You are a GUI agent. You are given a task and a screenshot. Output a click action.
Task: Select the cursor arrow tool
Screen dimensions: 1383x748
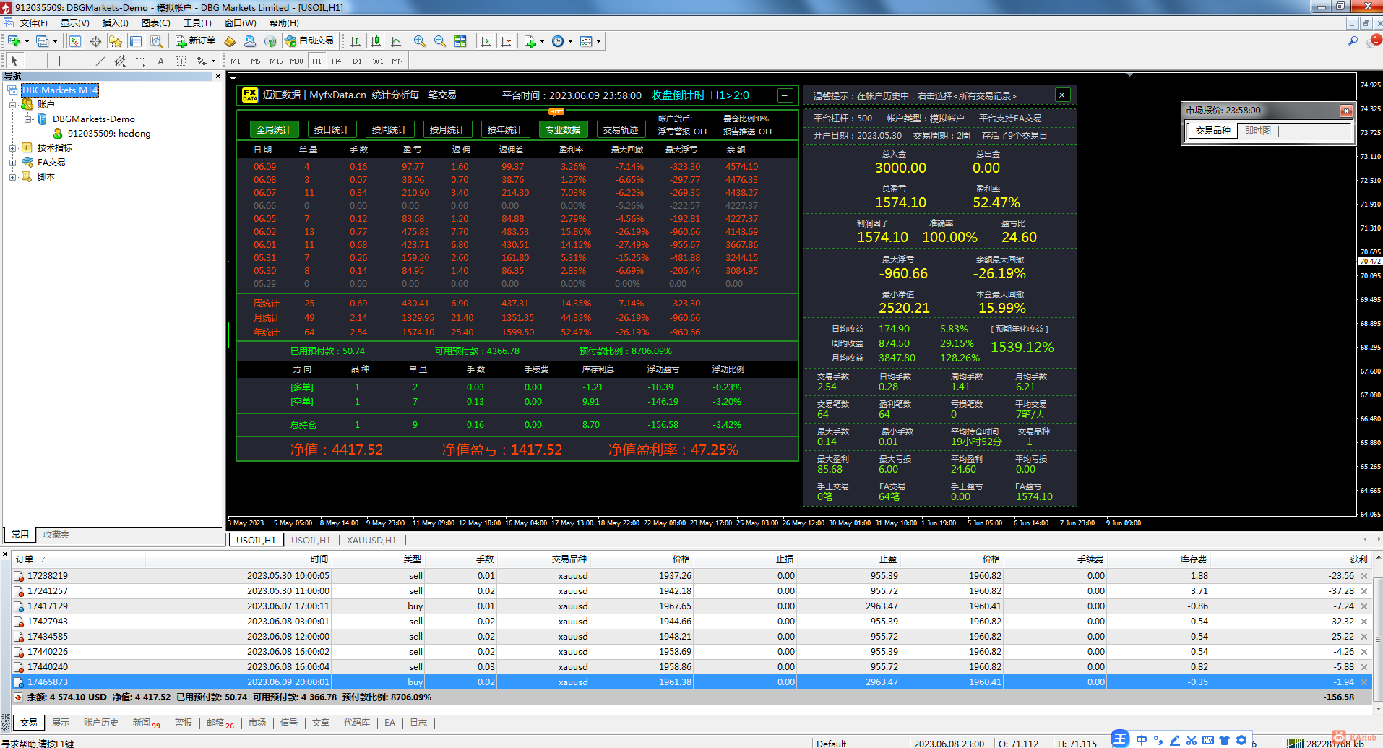point(14,61)
